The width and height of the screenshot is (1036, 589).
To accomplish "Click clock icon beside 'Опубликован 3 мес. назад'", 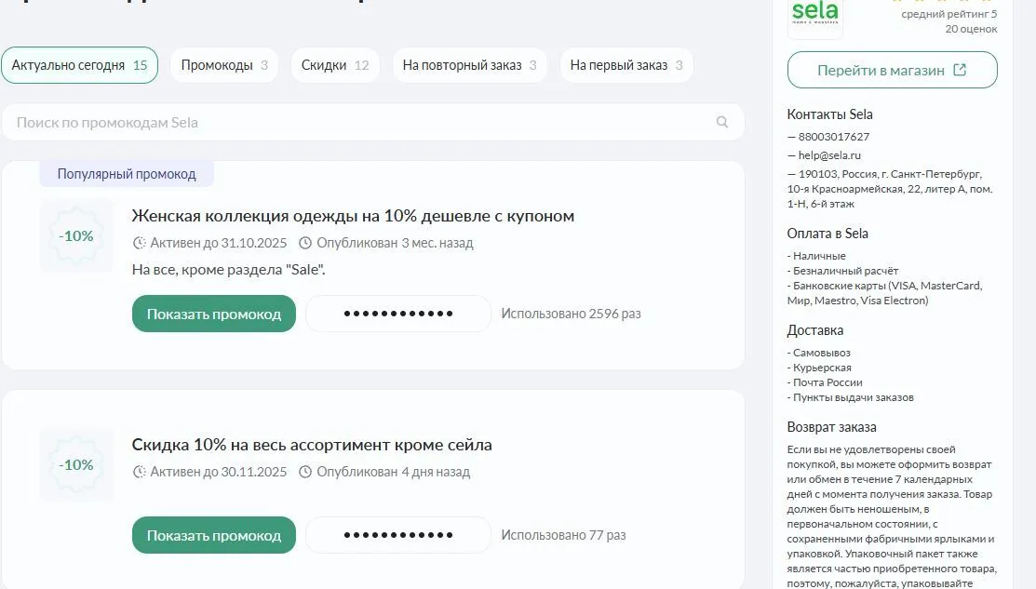I will (305, 243).
